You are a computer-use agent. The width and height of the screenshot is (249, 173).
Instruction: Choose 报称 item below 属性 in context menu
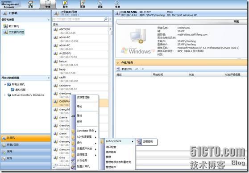point(79,121)
